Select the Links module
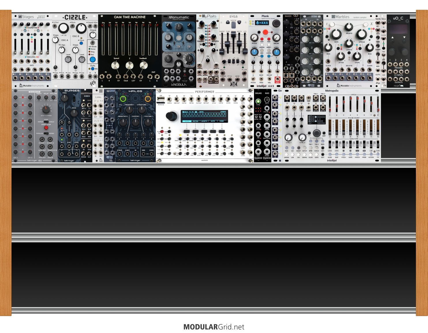 pos(98,125)
